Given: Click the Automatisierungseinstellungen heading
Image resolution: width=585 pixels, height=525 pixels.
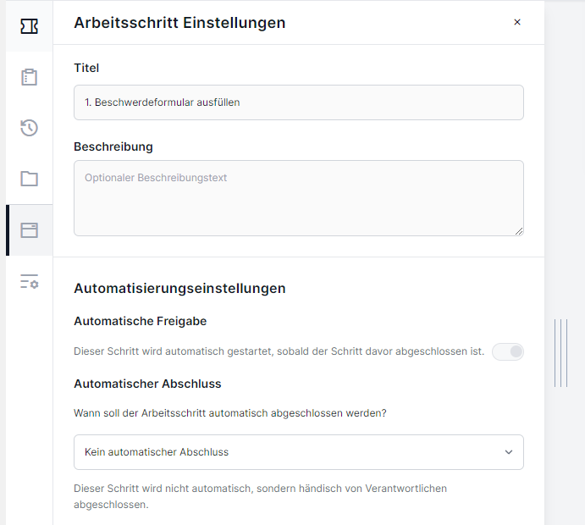Looking at the screenshot, I should point(179,289).
